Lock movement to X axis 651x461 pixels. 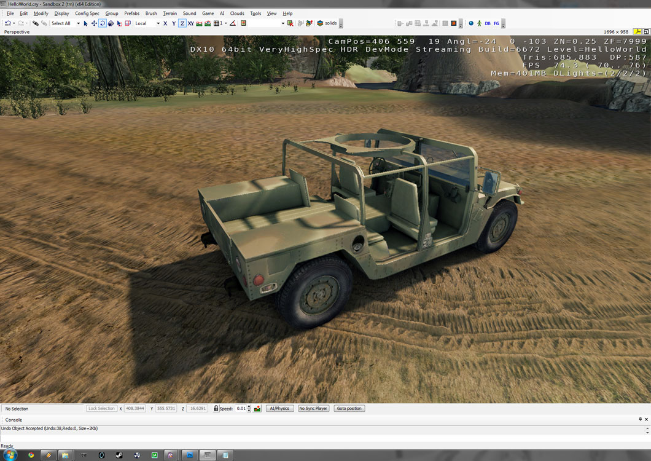point(165,23)
